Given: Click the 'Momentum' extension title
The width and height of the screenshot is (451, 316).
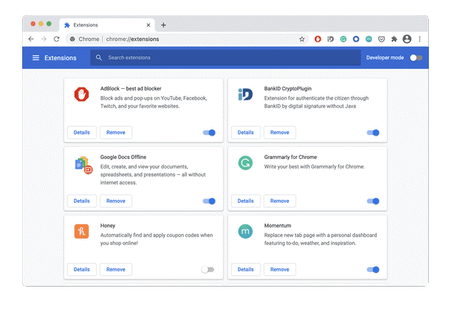Looking at the screenshot, I should [278, 226].
